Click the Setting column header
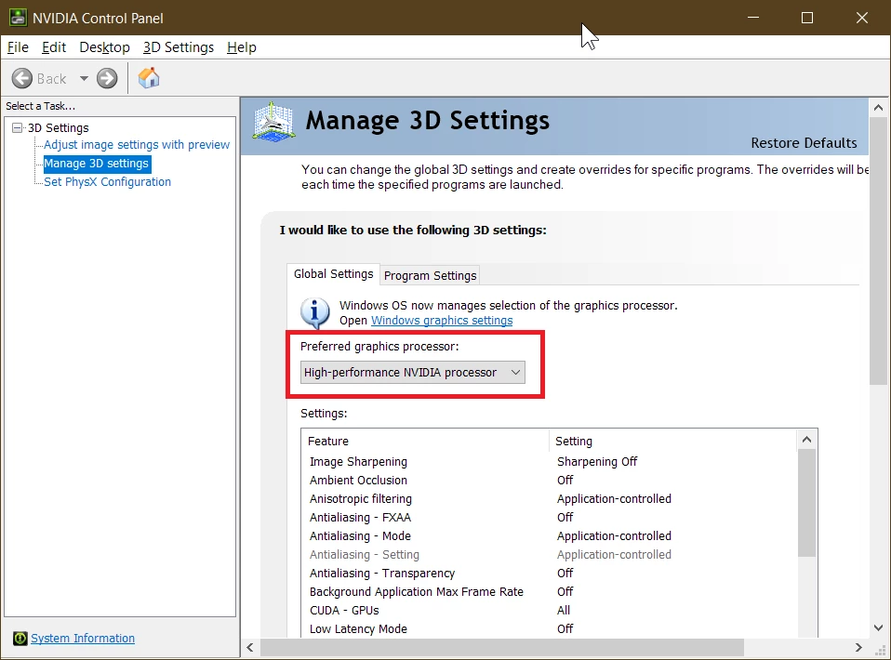891x660 pixels. (673, 442)
